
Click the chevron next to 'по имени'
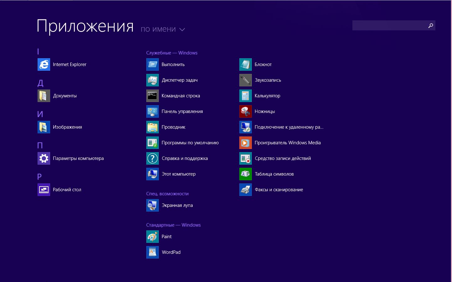click(x=182, y=30)
